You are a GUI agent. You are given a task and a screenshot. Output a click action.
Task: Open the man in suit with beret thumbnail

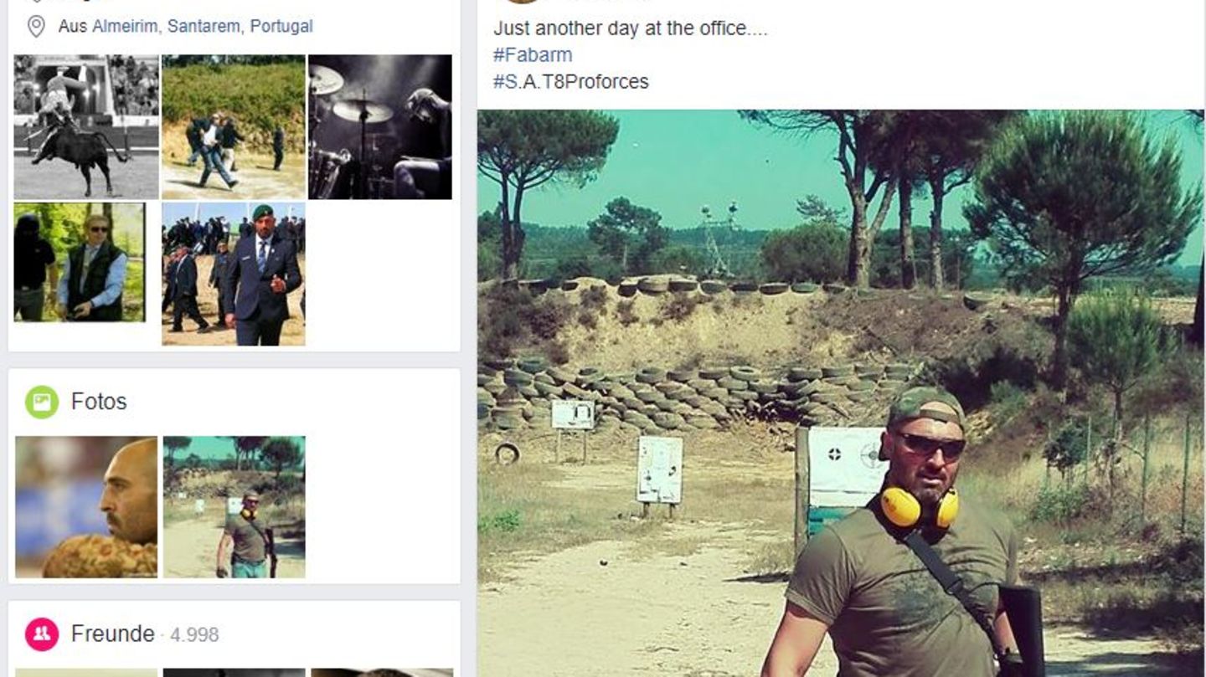tap(234, 274)
